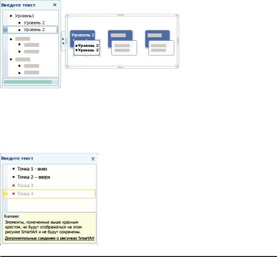Viewport: 277px width, 257px height.
Task: Select the 'Точка 1 - вниз' bullet
Action: 32,169
